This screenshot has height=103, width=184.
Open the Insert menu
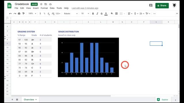pos(36,8)
